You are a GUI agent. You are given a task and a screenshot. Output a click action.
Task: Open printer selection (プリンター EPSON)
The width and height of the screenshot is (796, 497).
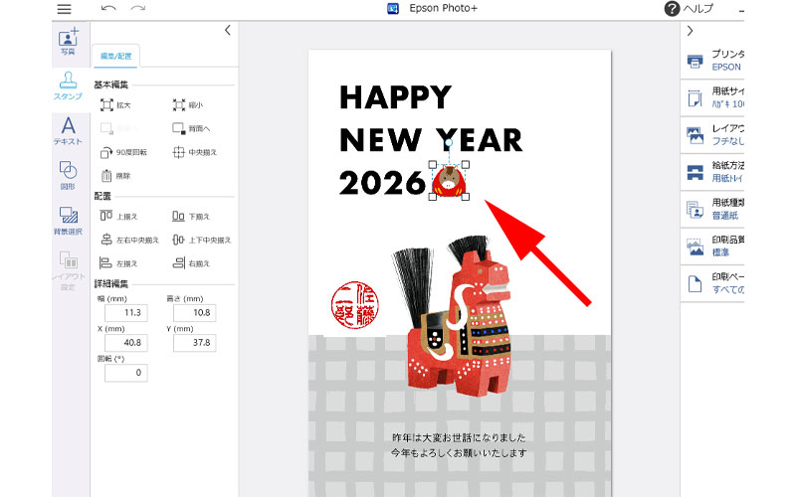[x=712, y=61]
